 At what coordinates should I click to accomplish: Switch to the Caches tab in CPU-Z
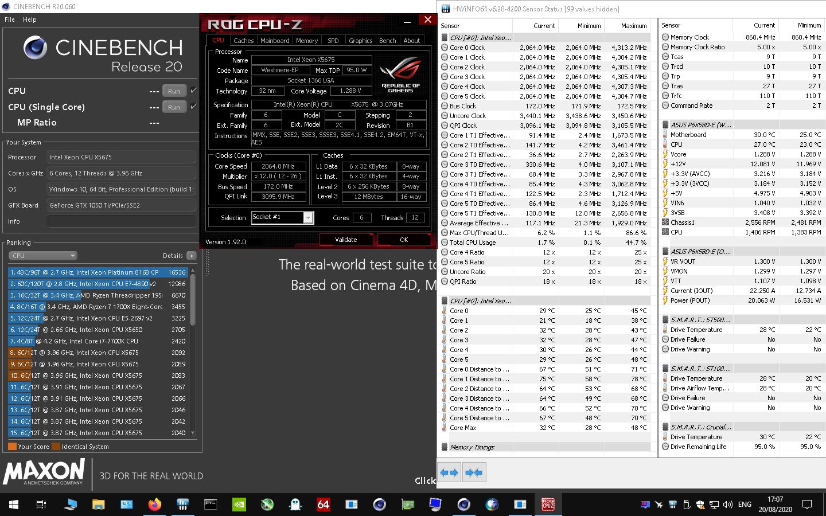pos(243,41)
